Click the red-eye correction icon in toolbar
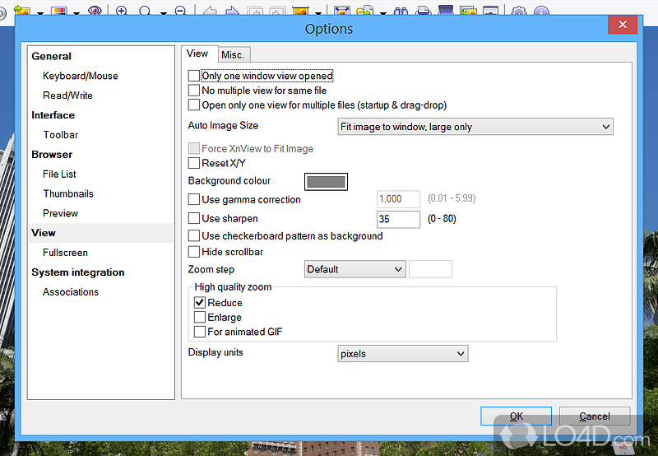The image size is (658, 456). (x=95, y=10)
